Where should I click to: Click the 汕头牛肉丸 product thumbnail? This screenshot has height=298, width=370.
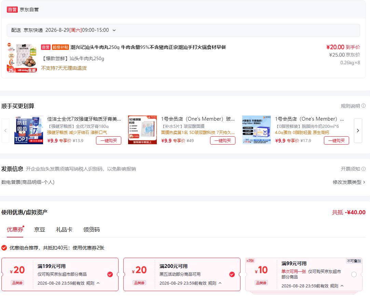coord(22,58)
